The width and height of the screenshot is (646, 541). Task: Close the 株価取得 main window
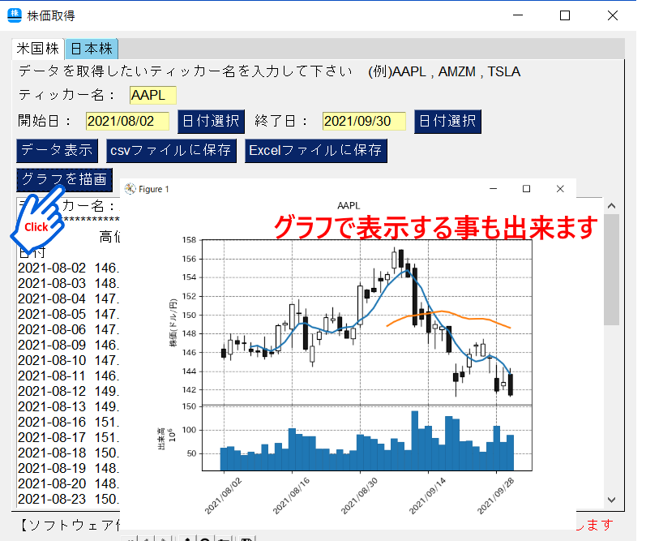coord(613,15)
